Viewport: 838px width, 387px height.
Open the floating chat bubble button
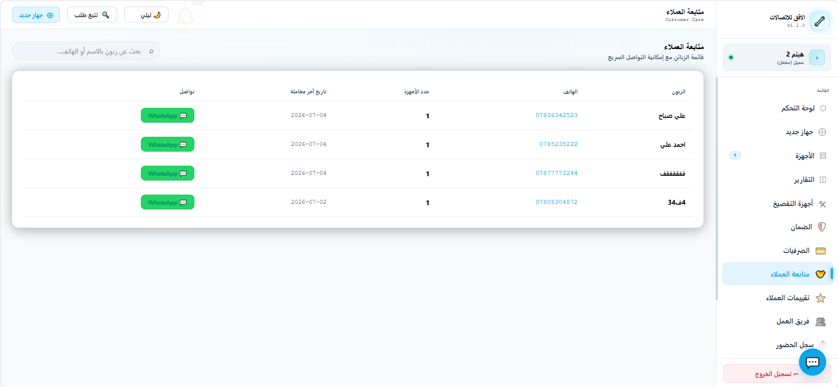pos(812,362)
